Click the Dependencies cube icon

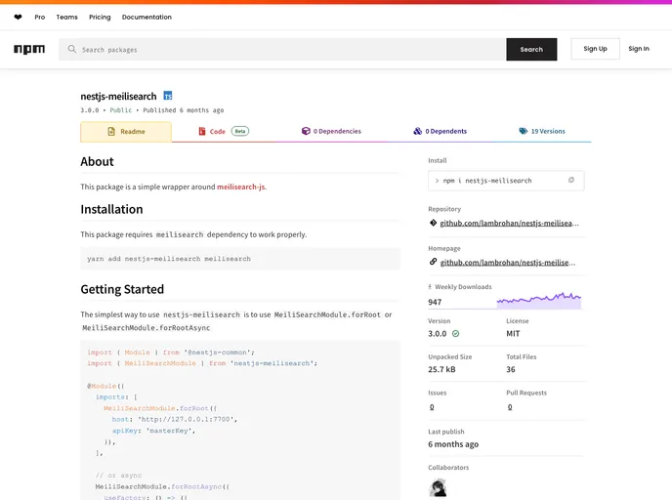(x=306, y=131)
